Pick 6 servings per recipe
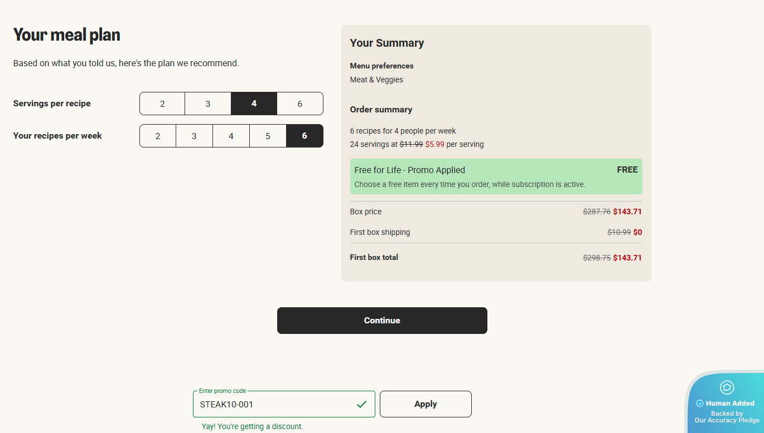 pos(300,104)
